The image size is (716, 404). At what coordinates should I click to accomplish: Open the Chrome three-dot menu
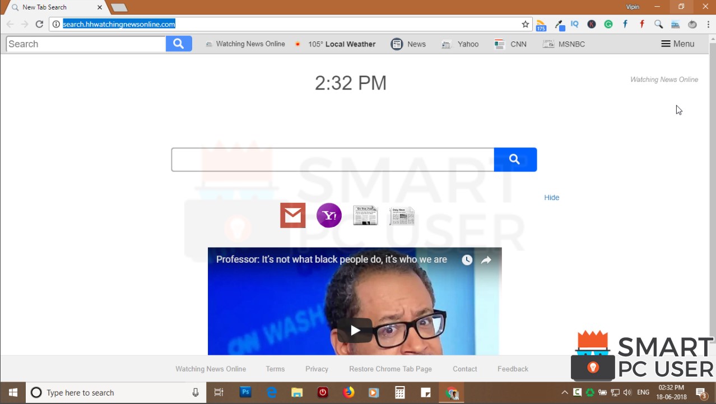708,24
